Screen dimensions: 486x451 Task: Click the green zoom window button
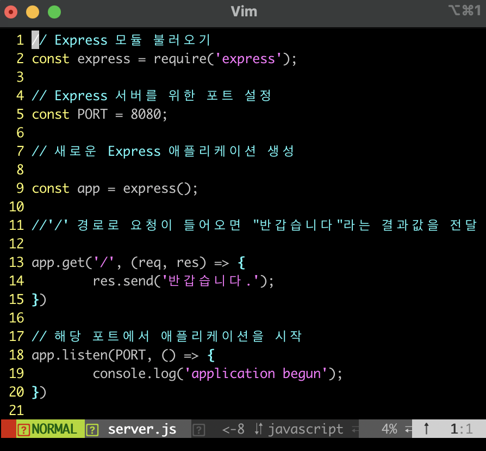click(54, 11)
